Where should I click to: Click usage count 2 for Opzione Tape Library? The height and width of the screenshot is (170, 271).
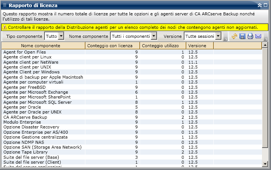click(183, 152)
